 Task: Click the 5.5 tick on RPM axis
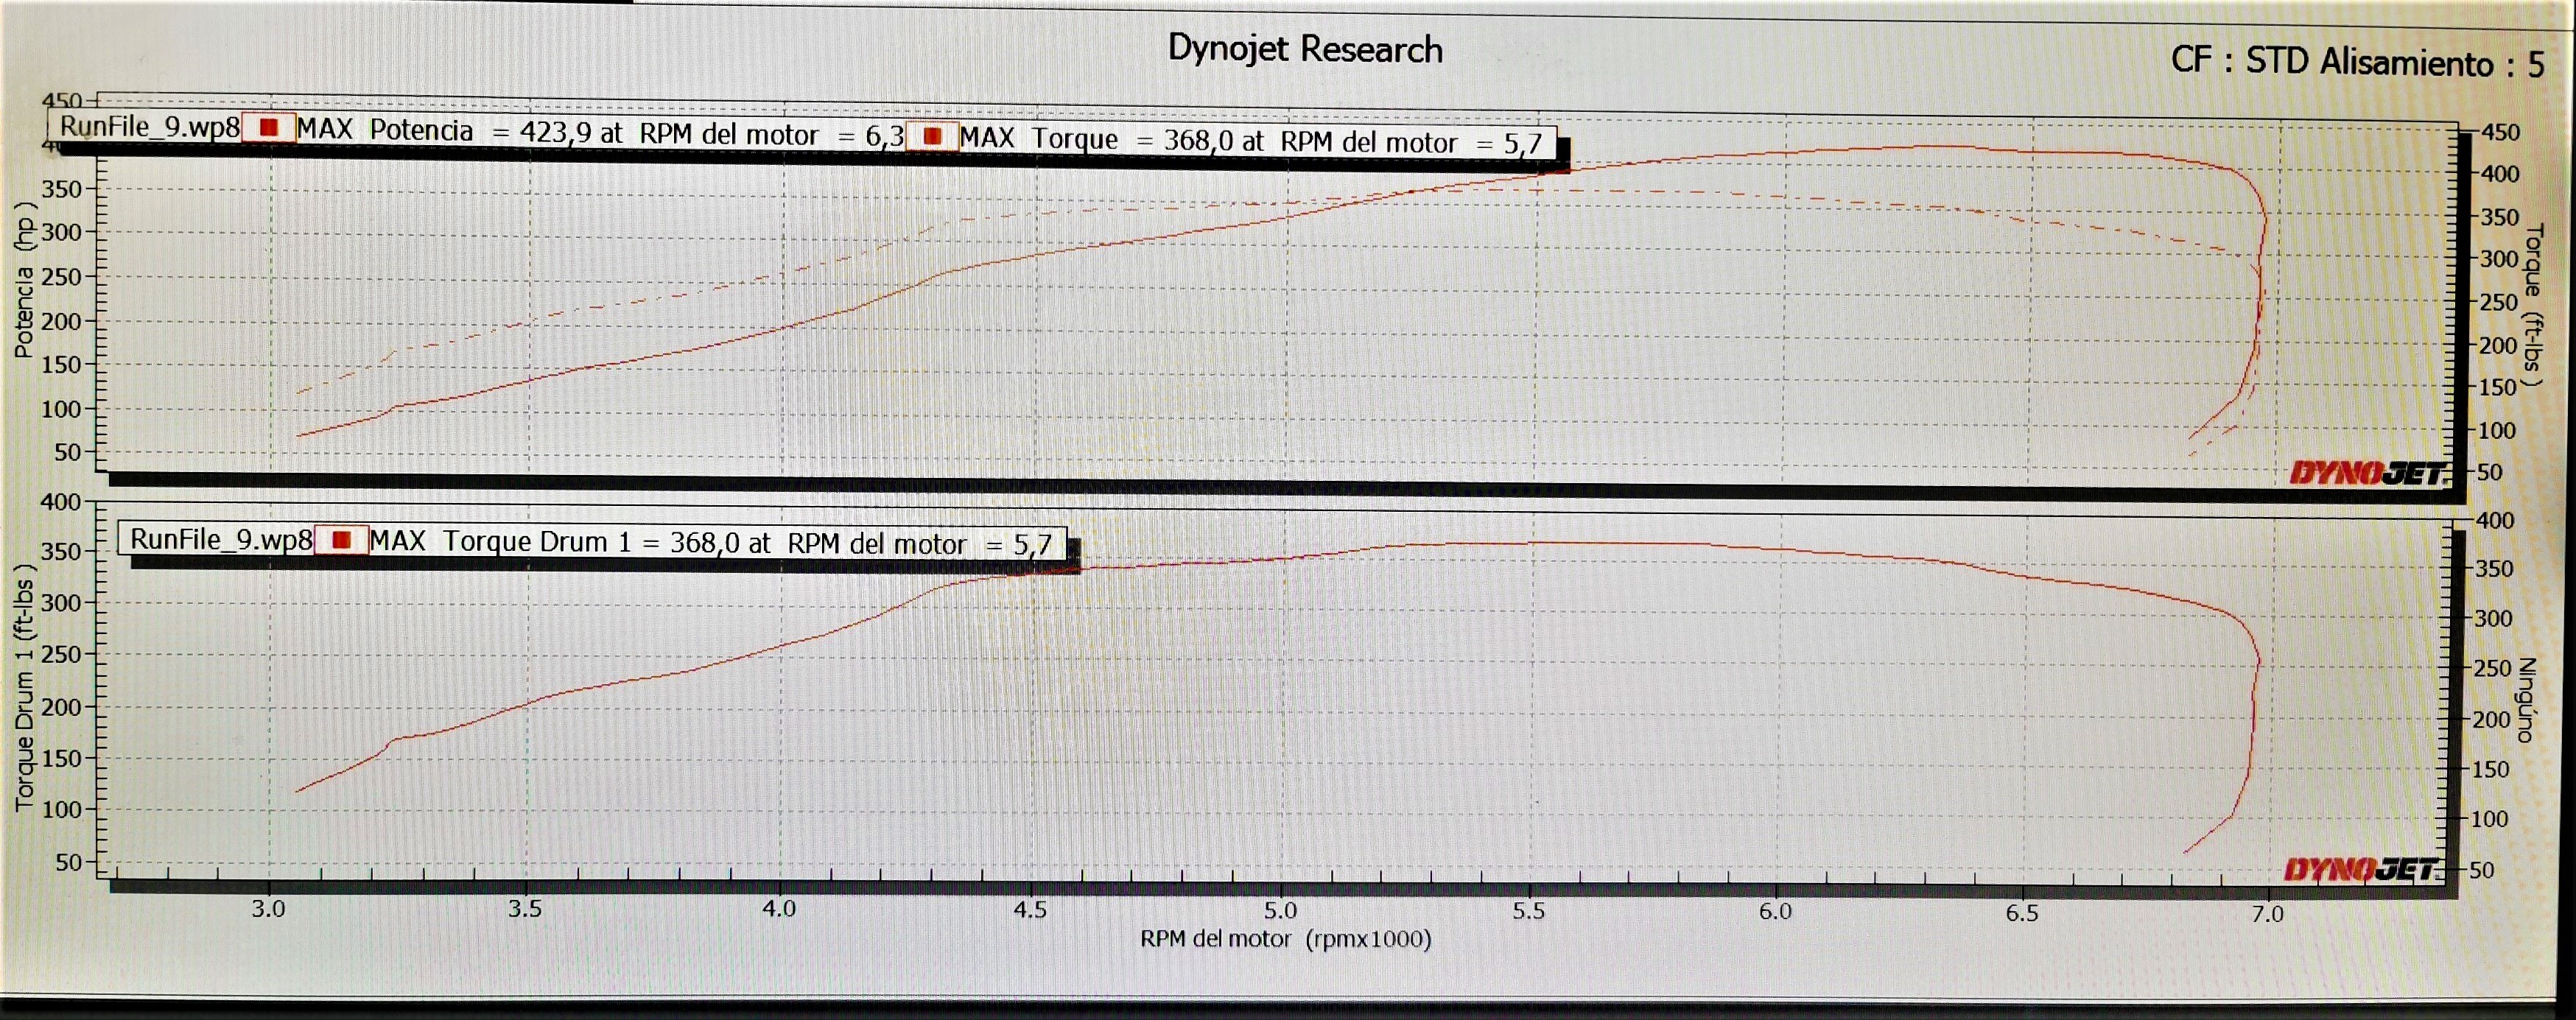pos(1528,911)
